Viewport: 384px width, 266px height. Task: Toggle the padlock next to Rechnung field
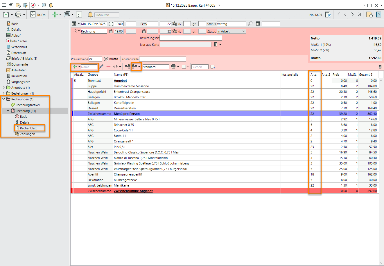click(111, 31)
